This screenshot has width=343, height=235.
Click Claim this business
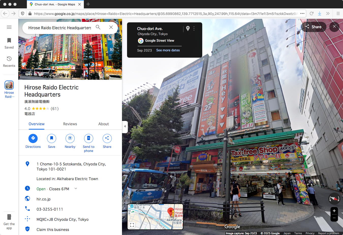coord(53,230)
